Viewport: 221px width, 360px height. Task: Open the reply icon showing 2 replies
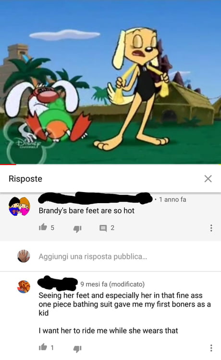(x=103, y=228)
